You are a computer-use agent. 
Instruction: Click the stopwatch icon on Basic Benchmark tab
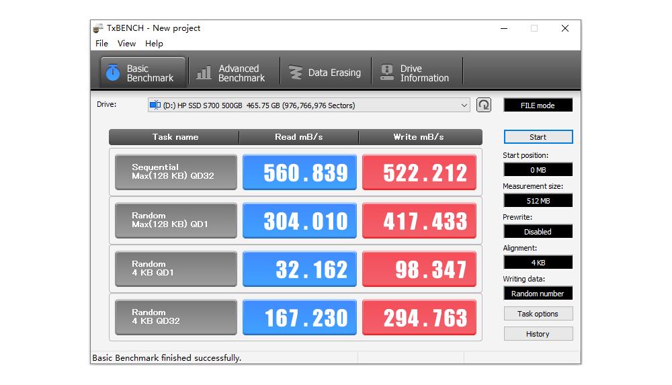tap(113, 73)
